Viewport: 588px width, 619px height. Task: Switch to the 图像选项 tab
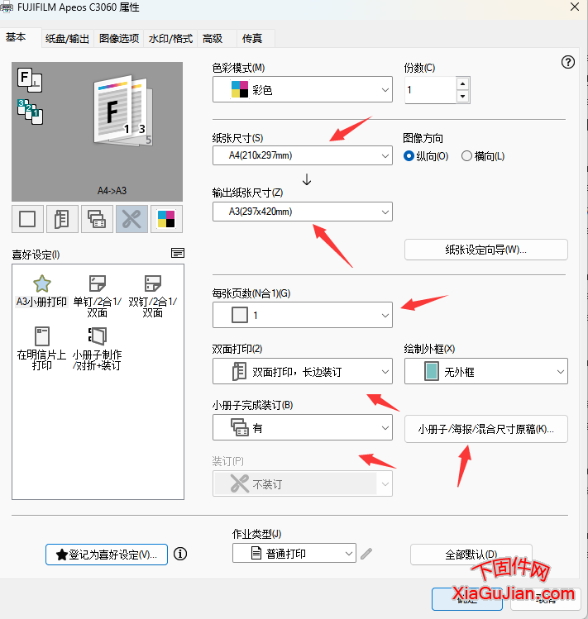coord(119,39)
